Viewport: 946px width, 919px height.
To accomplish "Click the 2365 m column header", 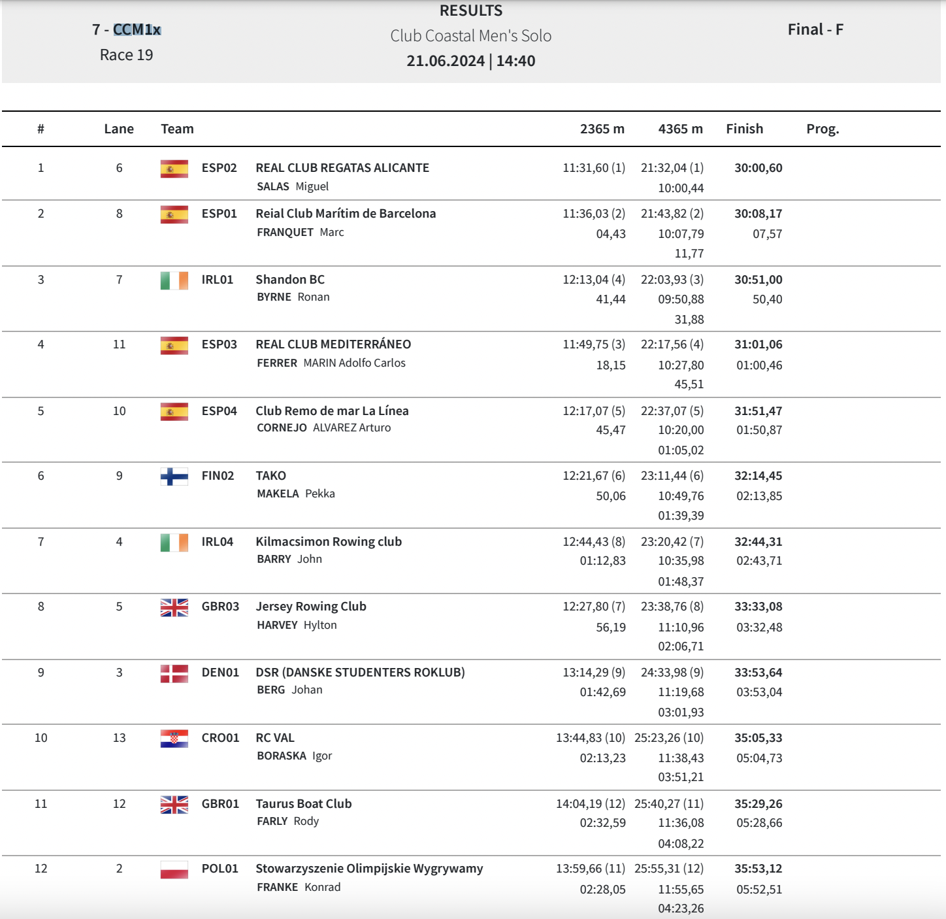I will pos(602,129).
